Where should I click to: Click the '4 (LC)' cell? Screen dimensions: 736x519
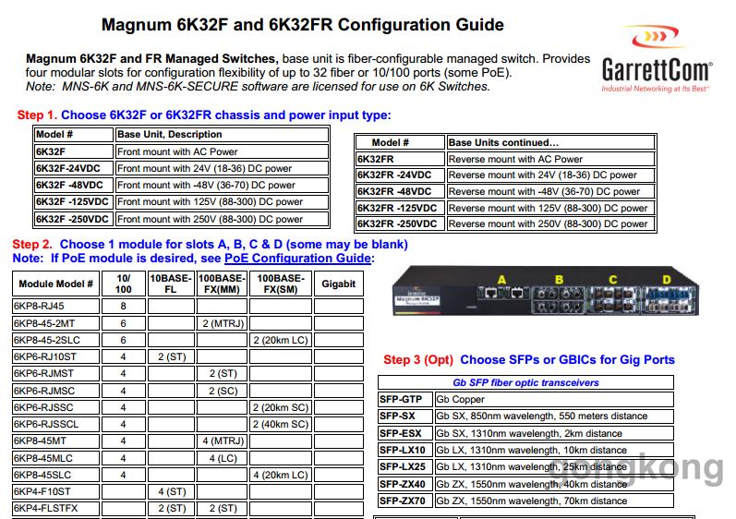coord(222,458)
